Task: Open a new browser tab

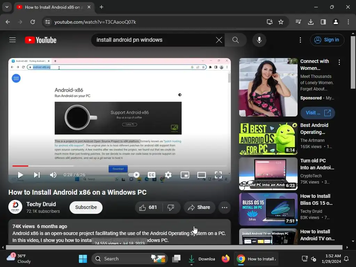Action: (102, 7)
